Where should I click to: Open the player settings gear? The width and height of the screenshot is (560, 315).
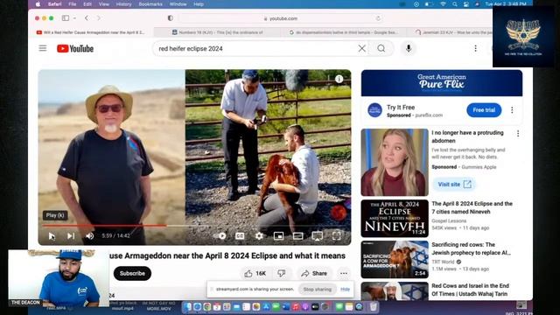[x=259, y=235]
